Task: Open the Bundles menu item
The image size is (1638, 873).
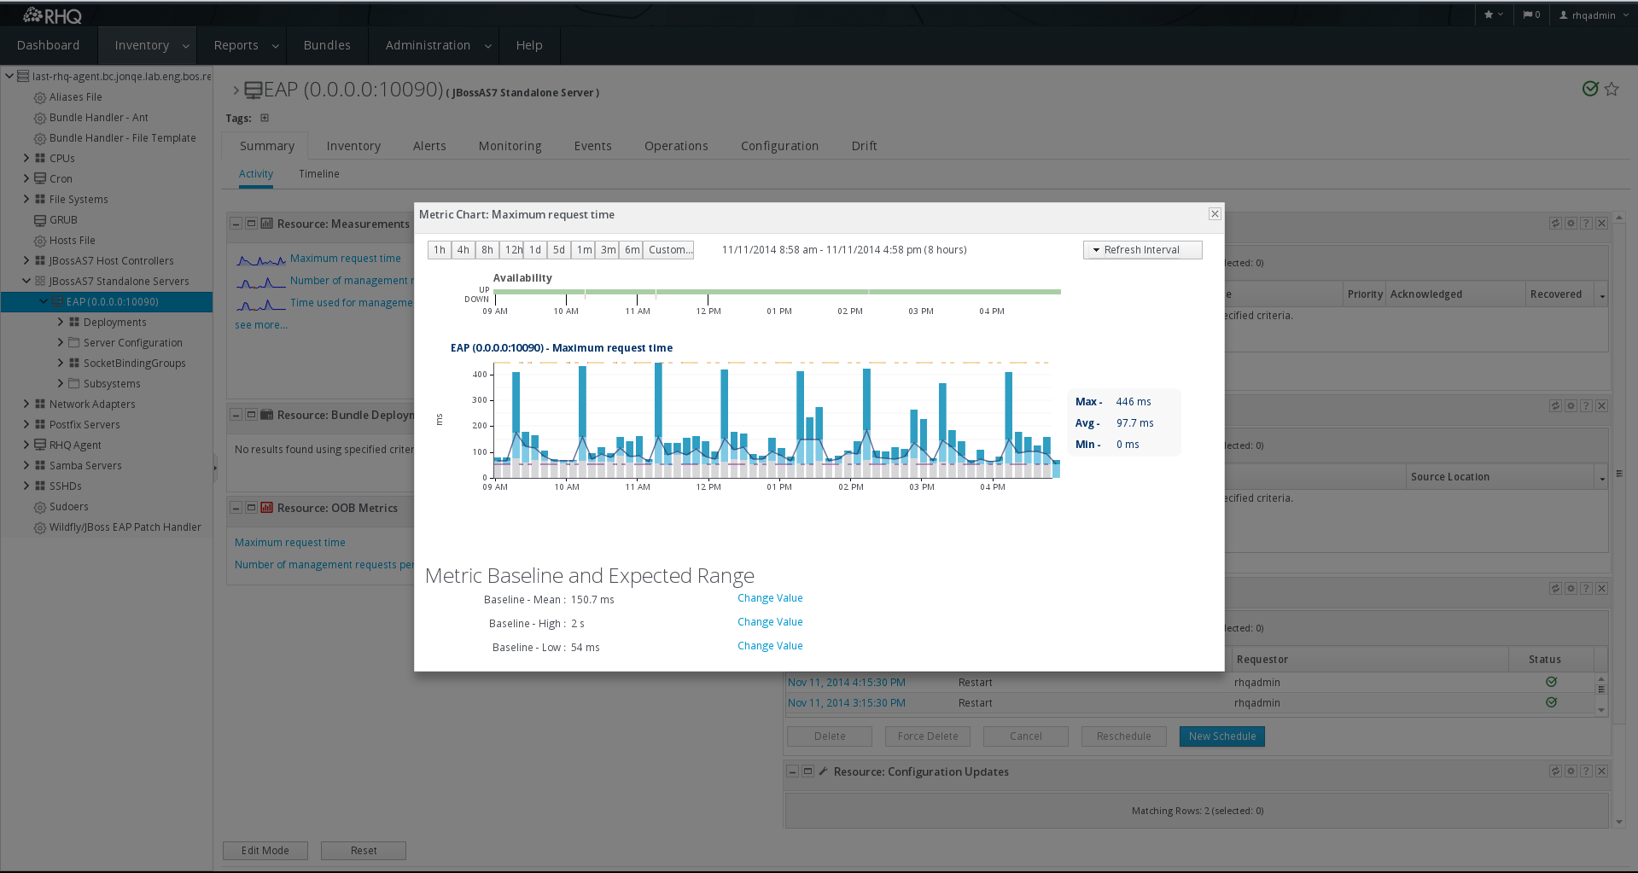Action: point(327,45)
